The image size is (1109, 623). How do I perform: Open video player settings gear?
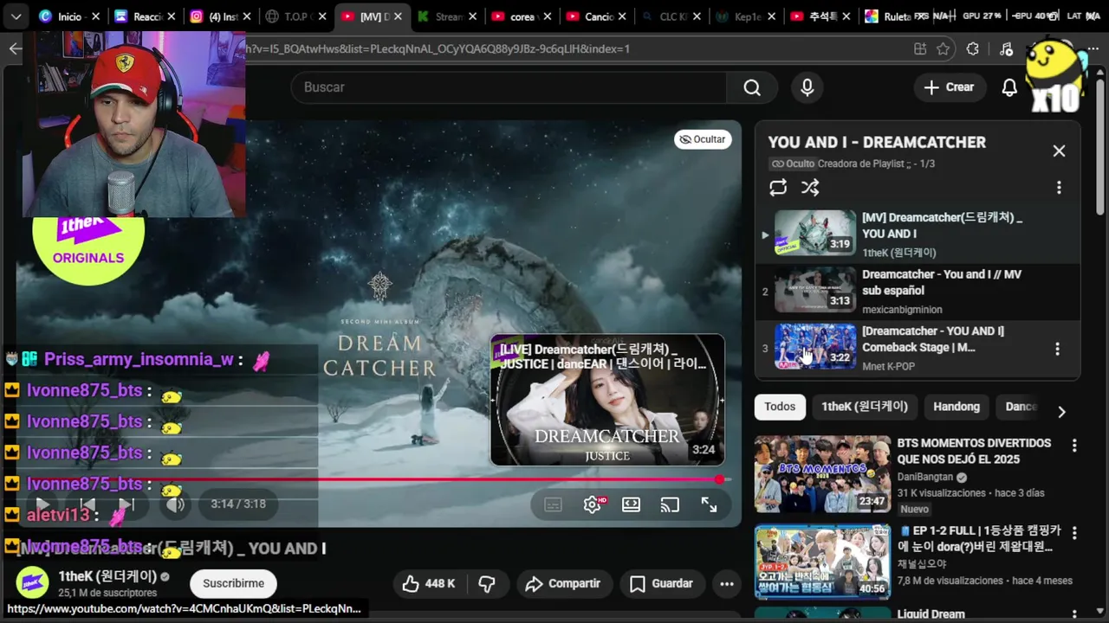tap(593, 505)
